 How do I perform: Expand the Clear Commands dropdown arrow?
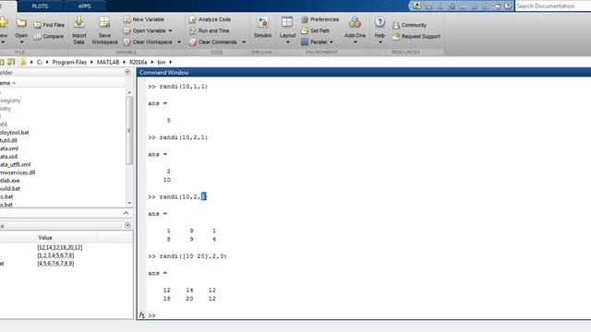pos(244,42)
